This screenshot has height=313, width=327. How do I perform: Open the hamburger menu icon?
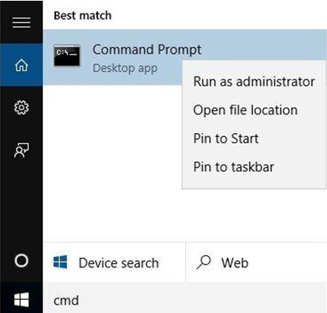click(22, 22)
